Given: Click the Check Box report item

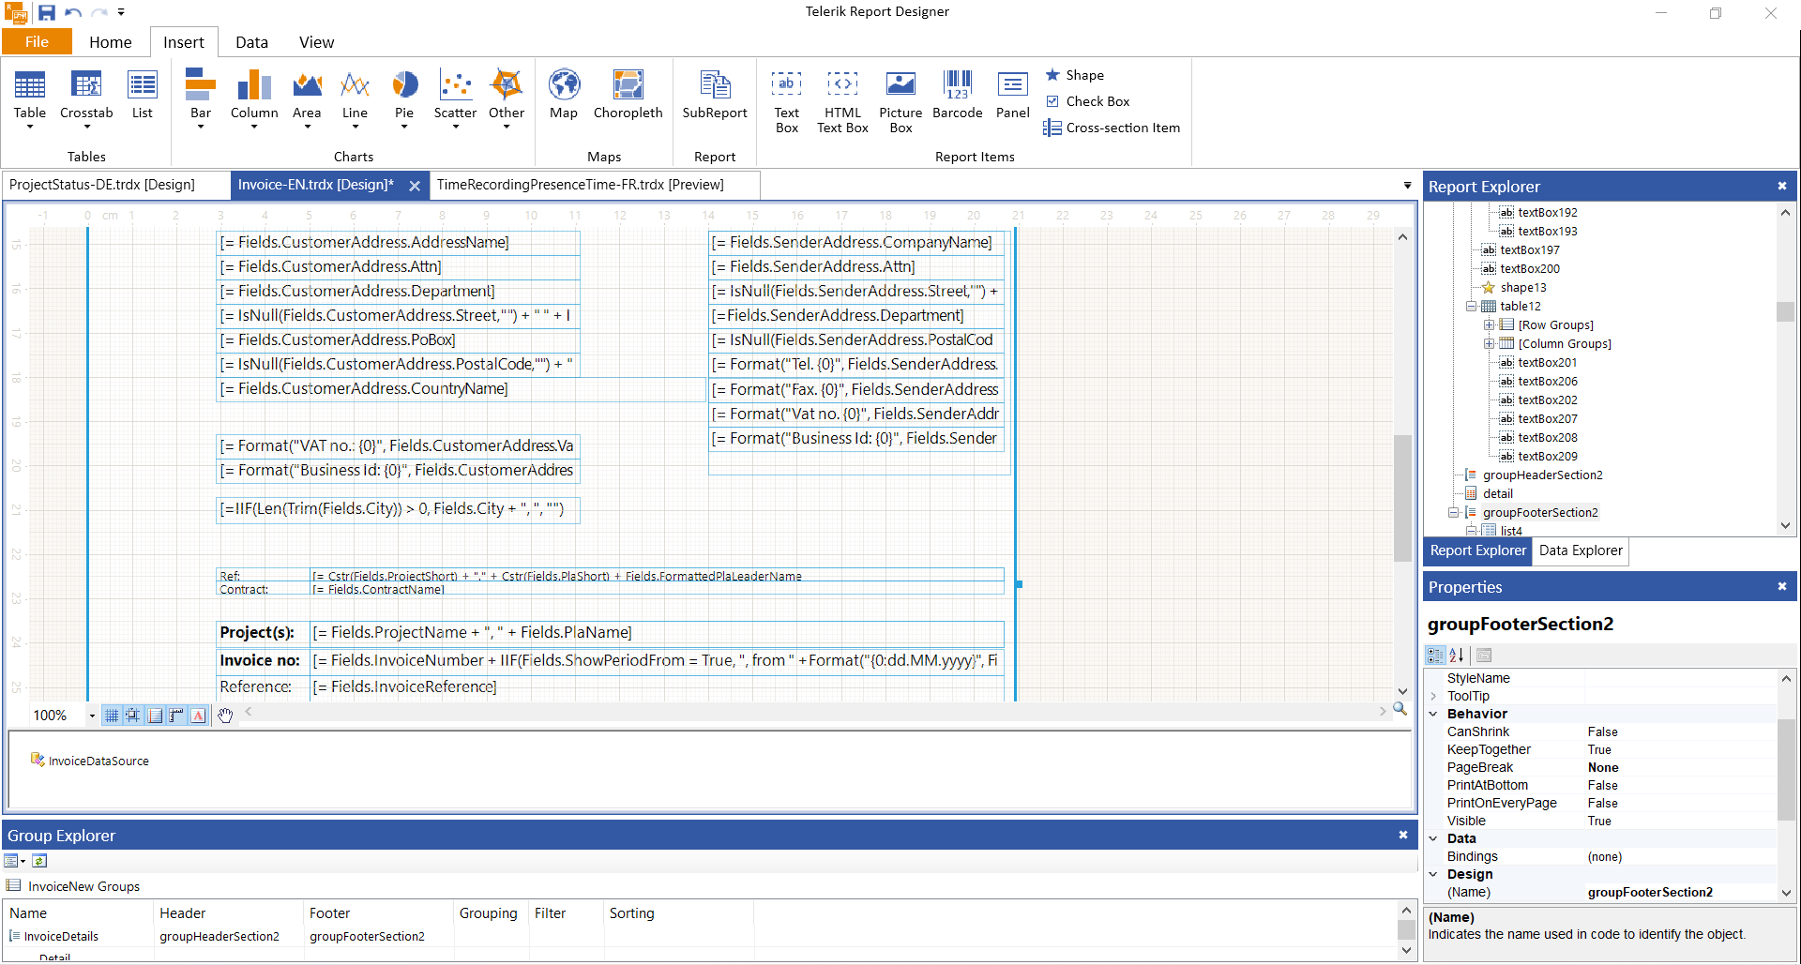Looking at the screenshot, I should pyautogui.click(x=1088, y=101).
